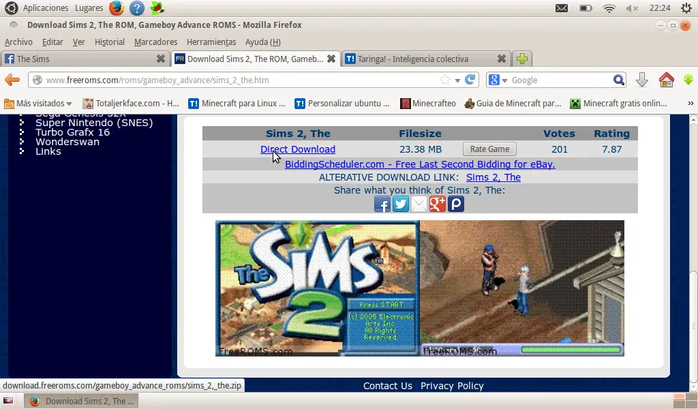Open the BiddingScheduler.com link
The height and width of the screenshot is (409, 698).
[x=420, y=164]
